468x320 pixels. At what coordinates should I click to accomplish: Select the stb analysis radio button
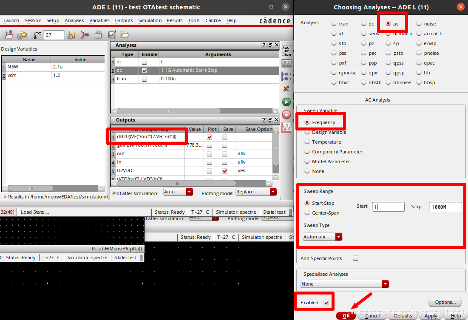[x=334, y=43]
